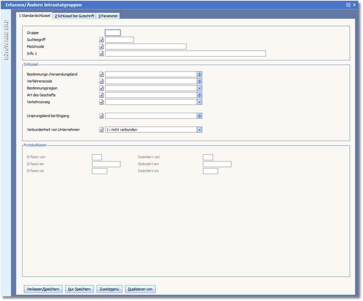This screenshot has height=301, width=363.
Task: Switch to the Schlüssel bei Gutschrift tab
Action: click(74, 16)
